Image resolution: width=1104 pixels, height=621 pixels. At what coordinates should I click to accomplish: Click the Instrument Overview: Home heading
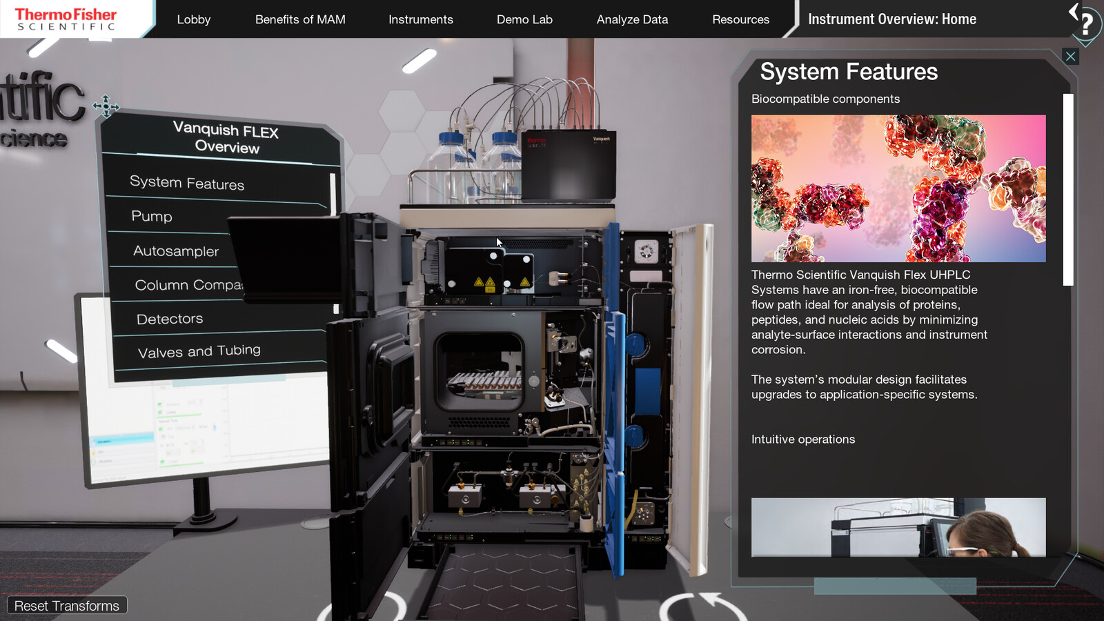[892, 19]
